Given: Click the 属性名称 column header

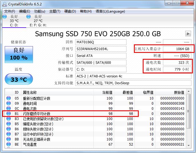Looking at the screenshot, I should [x=57, y=92].
